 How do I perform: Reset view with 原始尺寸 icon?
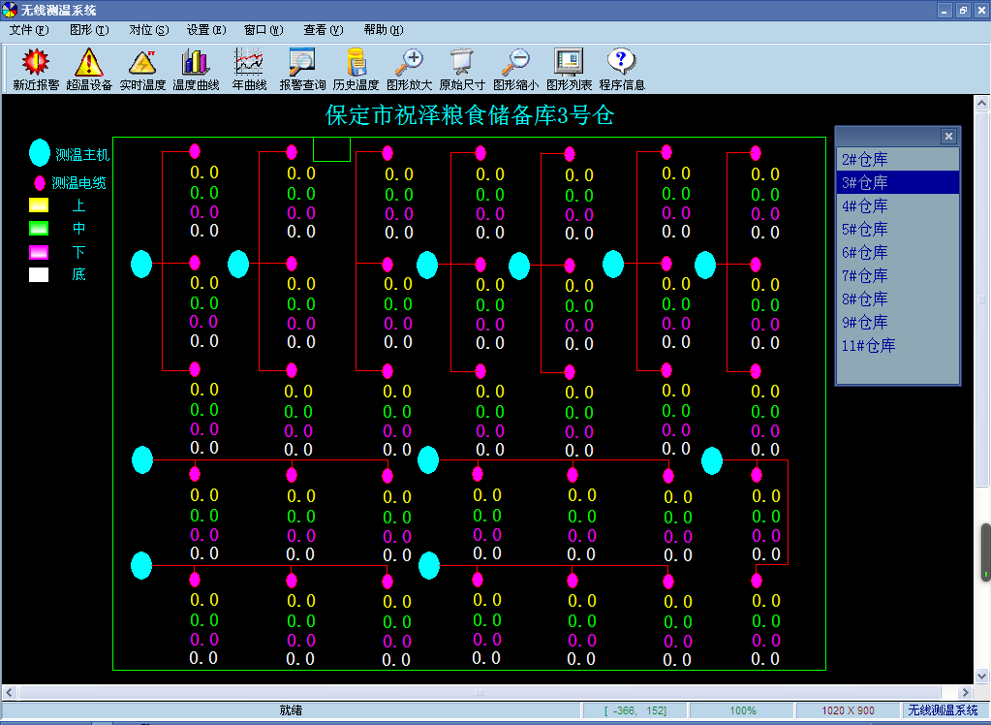pos(462,63)
